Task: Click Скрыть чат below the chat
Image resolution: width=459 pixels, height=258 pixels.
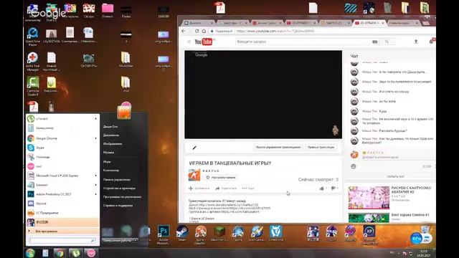Action: tap(395, 177)
